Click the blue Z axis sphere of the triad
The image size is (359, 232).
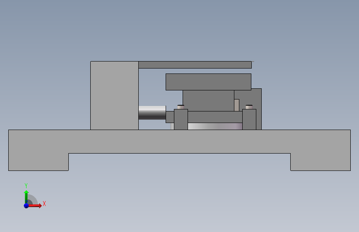tap(27, 206)
